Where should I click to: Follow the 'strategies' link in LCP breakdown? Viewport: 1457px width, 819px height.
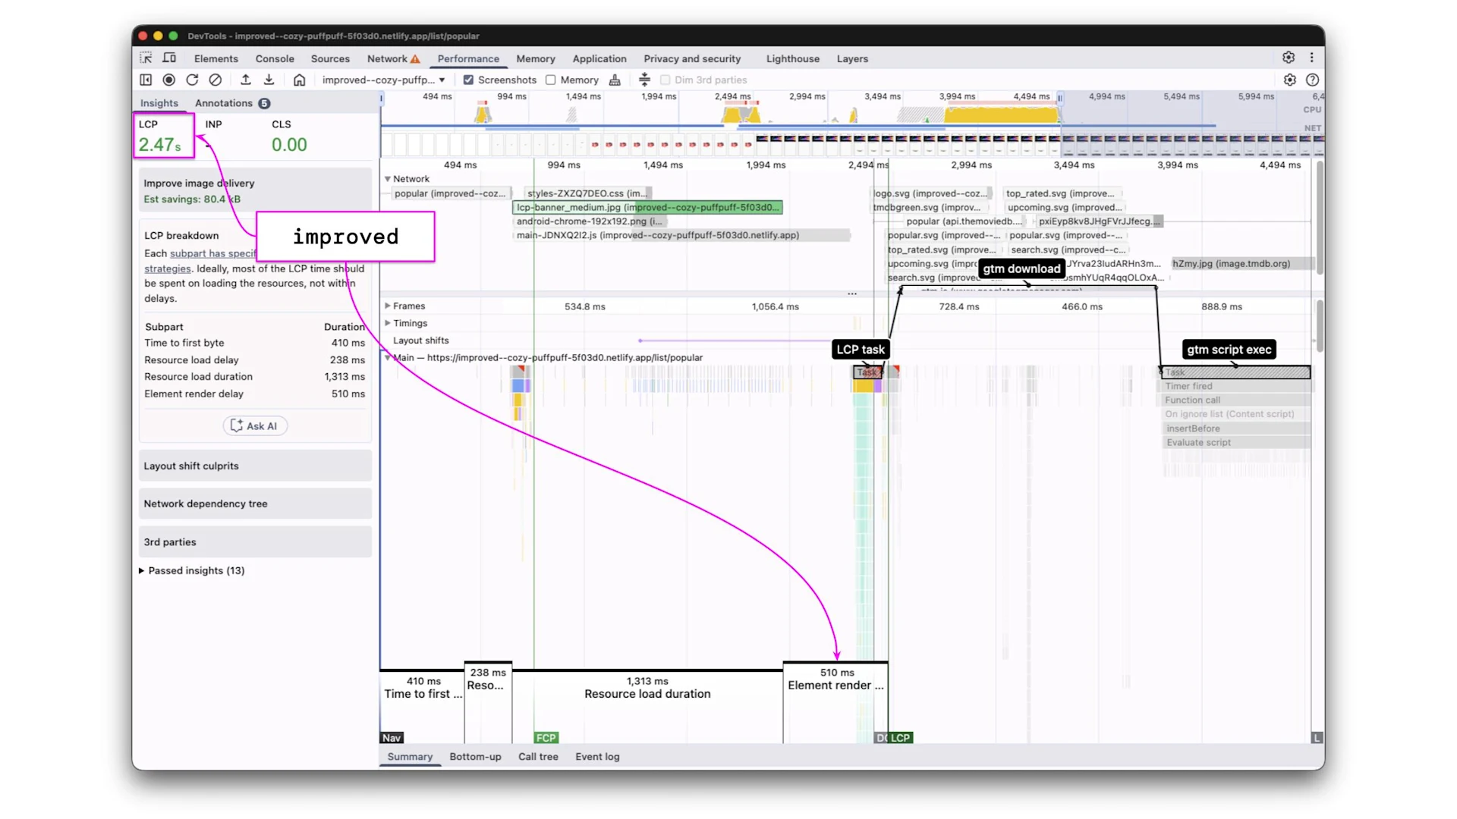(168, 268)
